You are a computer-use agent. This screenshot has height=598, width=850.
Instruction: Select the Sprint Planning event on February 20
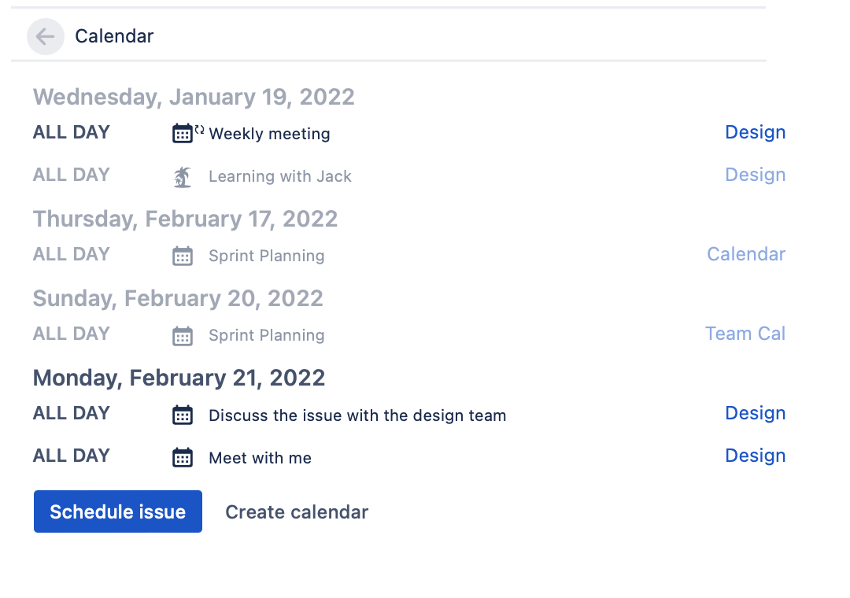(266, 334)
